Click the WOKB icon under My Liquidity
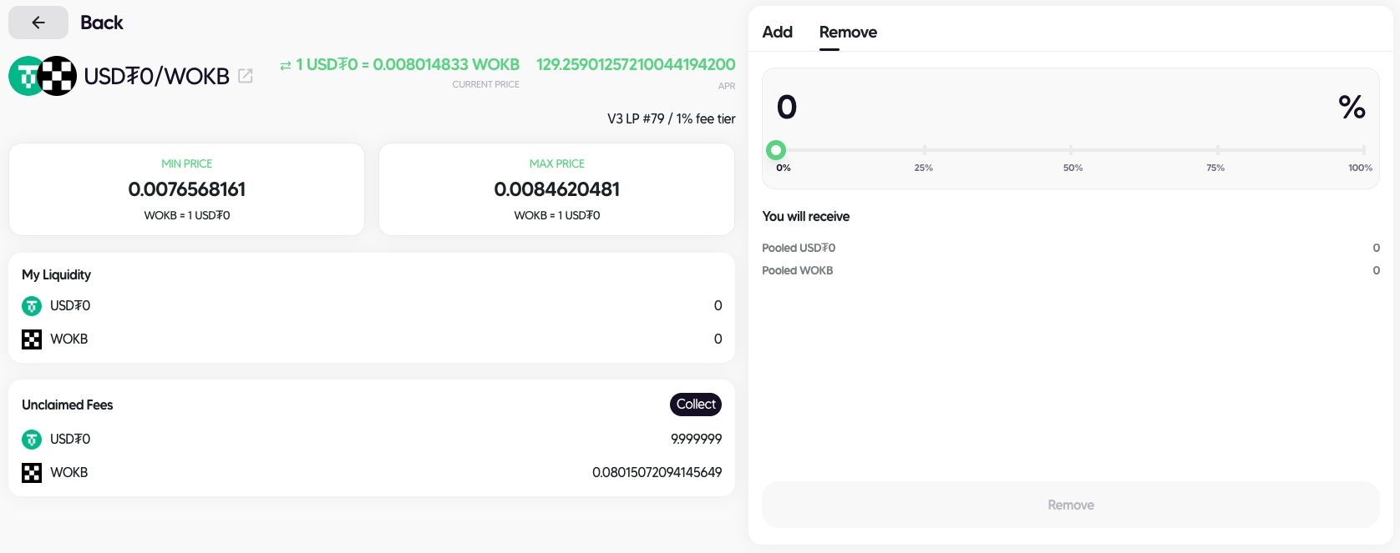Screen dimensions: 1400x553 coord(32,339)
